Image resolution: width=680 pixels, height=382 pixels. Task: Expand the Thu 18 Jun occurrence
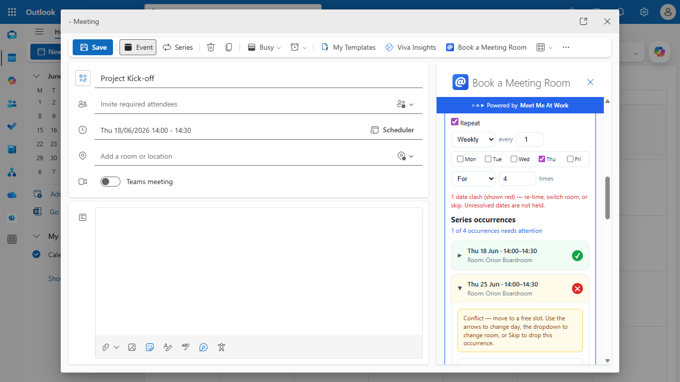pyautogui.click(x=459, y=255)
